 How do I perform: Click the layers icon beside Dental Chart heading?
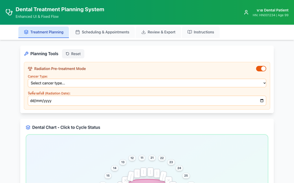[x=28, y=127]
